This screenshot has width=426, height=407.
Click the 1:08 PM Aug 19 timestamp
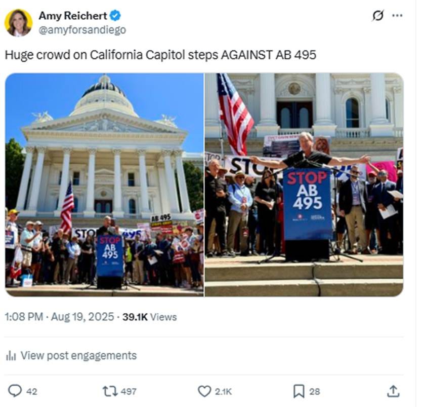[x=60, y=317]
